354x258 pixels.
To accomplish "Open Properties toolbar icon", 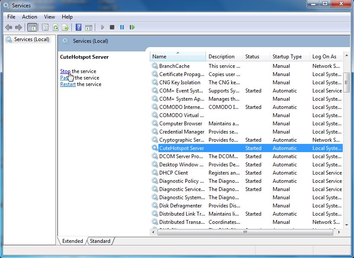I will pos(45,28).
